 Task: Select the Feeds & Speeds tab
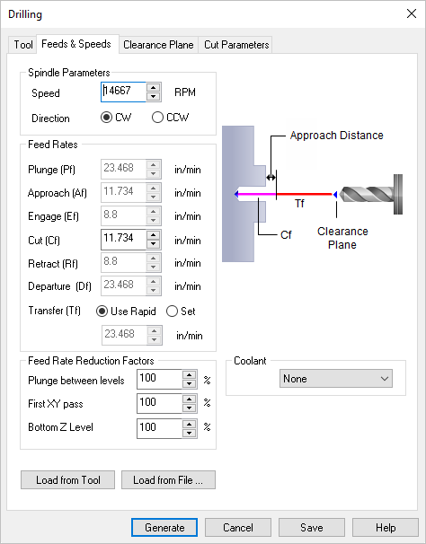tap(76, 44)
